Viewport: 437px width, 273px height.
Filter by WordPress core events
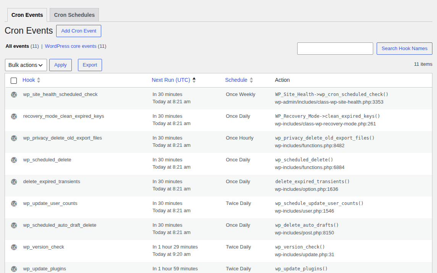coord(71,46)
